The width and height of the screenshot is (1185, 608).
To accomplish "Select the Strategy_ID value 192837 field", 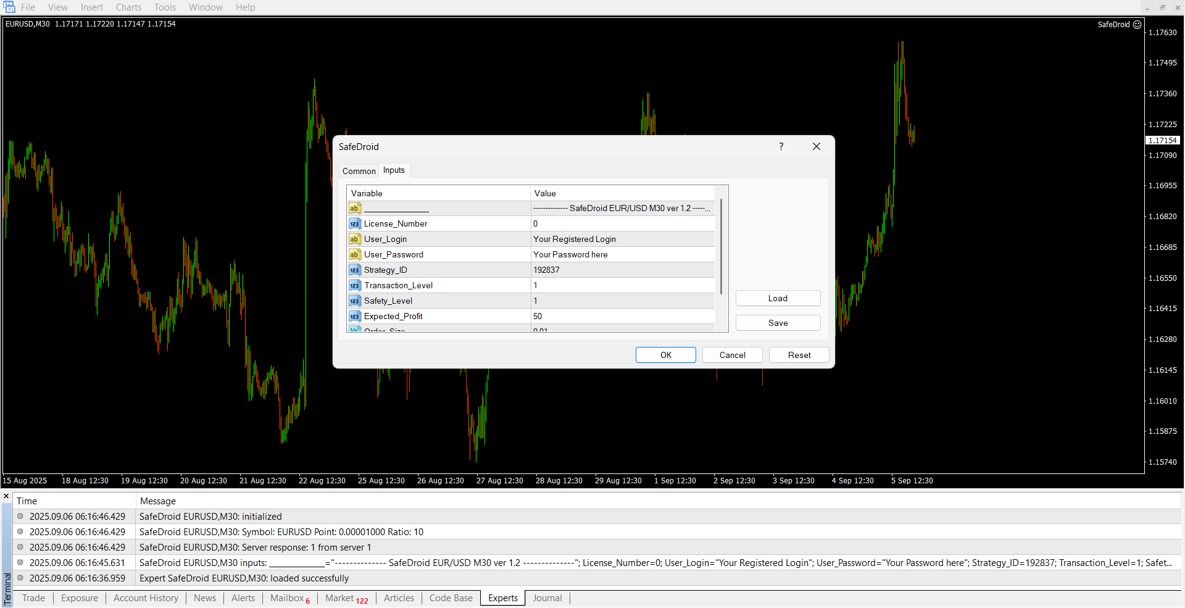I will (x=622, y=270).
